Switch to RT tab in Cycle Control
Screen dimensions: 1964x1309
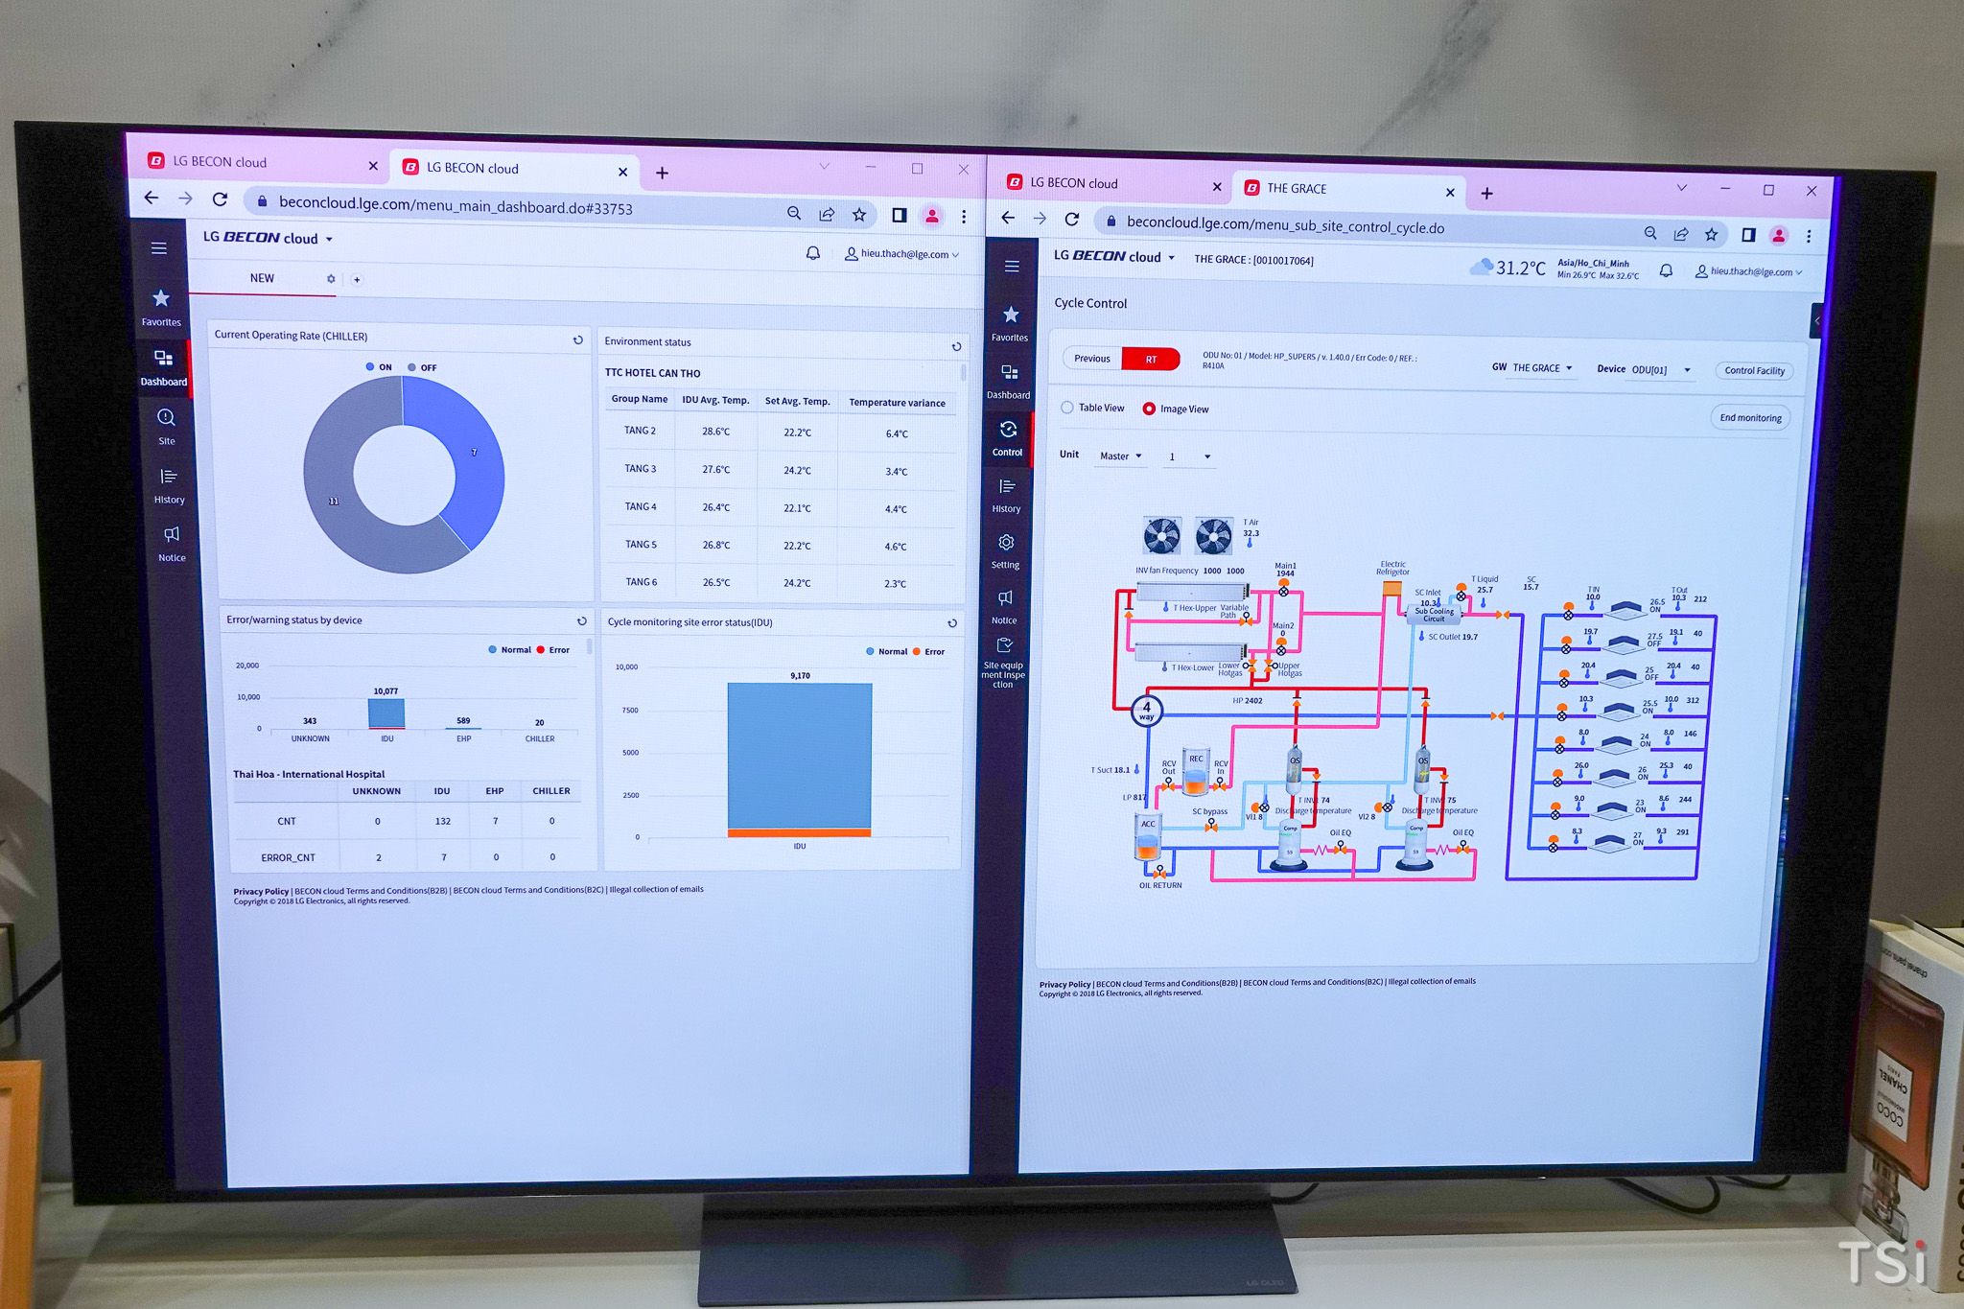coord(1152,362)
